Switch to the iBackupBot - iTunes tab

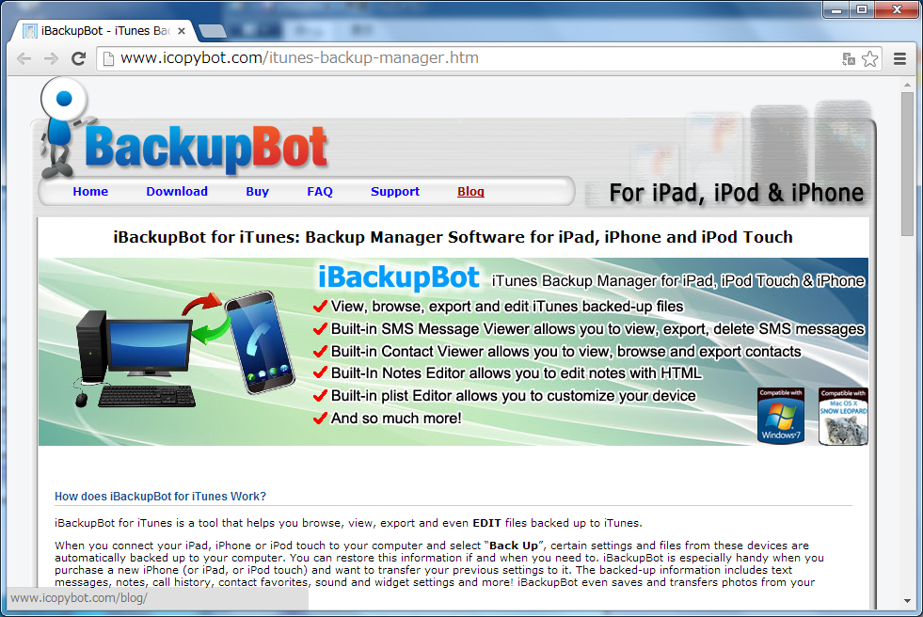(103, 29)
